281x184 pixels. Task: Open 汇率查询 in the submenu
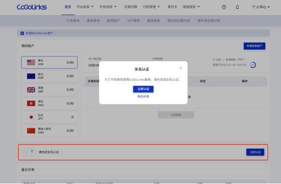pos(73,21)
